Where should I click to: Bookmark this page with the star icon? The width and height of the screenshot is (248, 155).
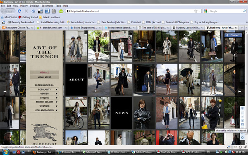click(196, 11)
